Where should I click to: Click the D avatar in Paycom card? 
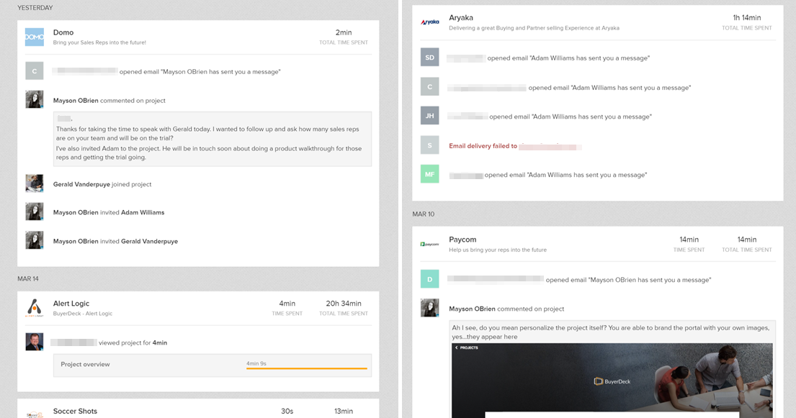point(429,279)
